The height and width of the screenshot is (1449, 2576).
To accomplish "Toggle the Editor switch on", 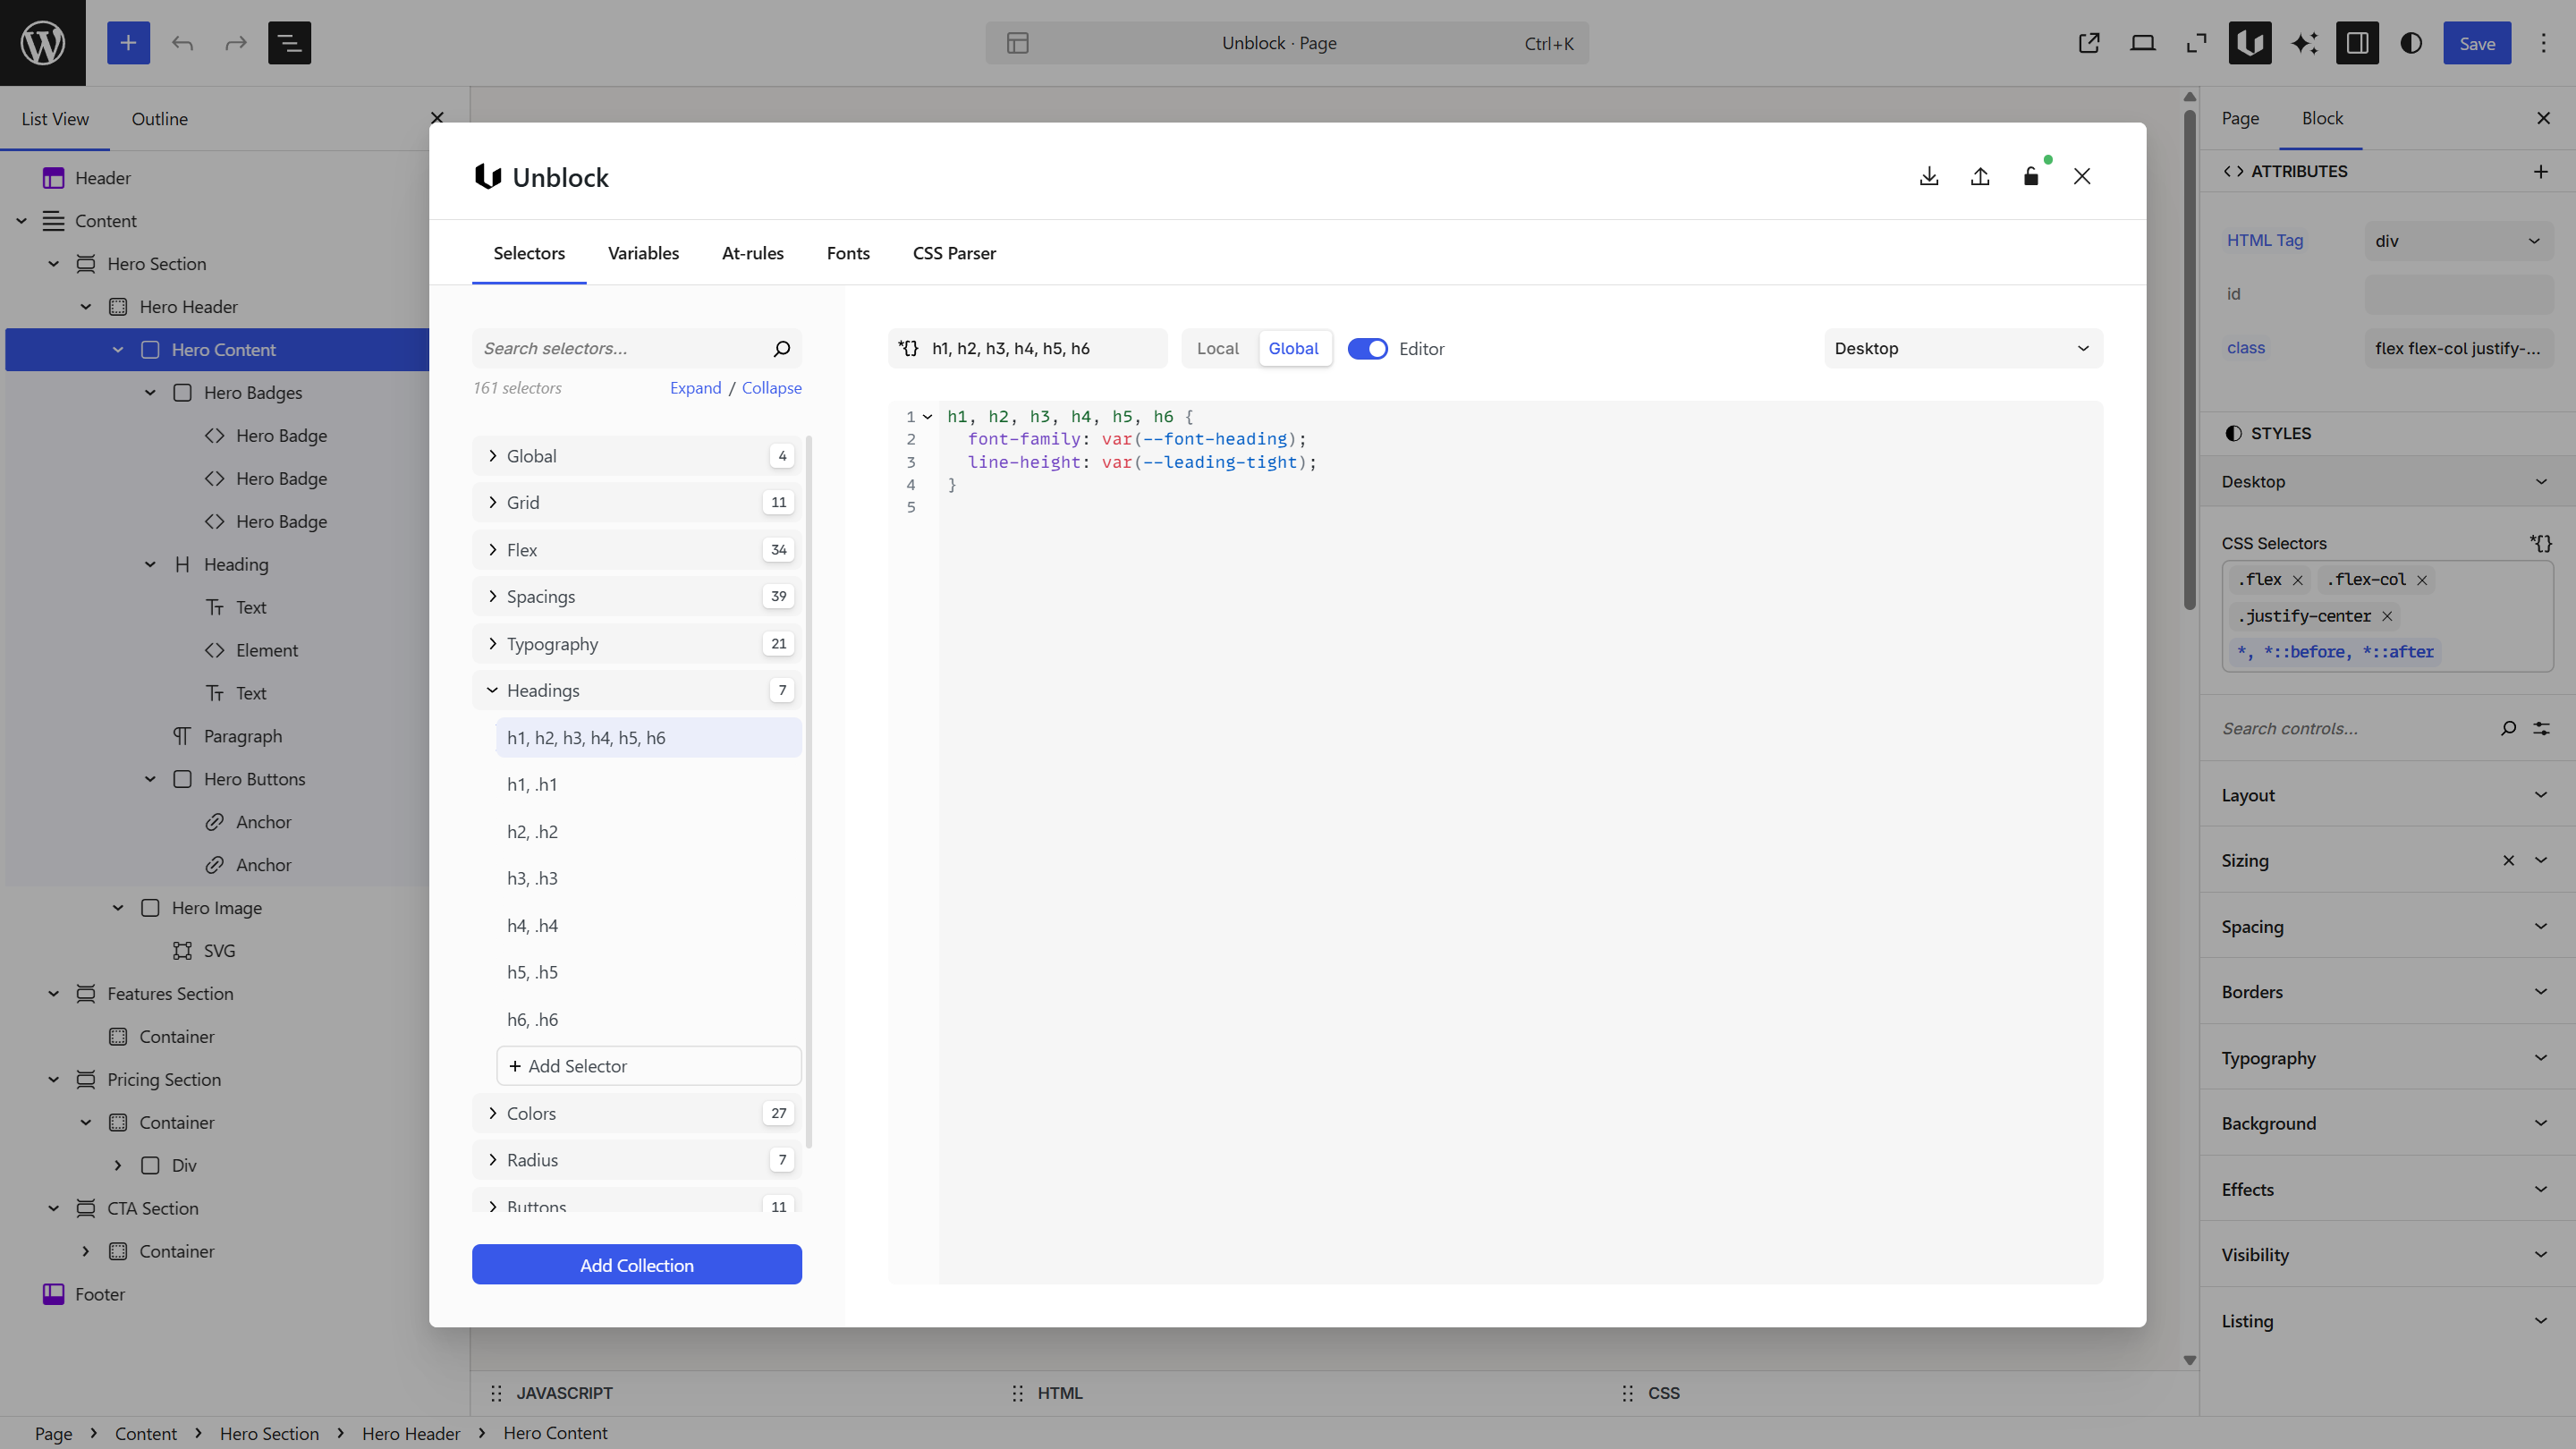I will click(1368, 348).
